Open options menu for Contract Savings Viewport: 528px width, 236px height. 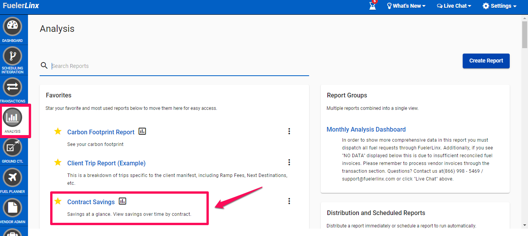pyautogui.click(x=289, y=201)
